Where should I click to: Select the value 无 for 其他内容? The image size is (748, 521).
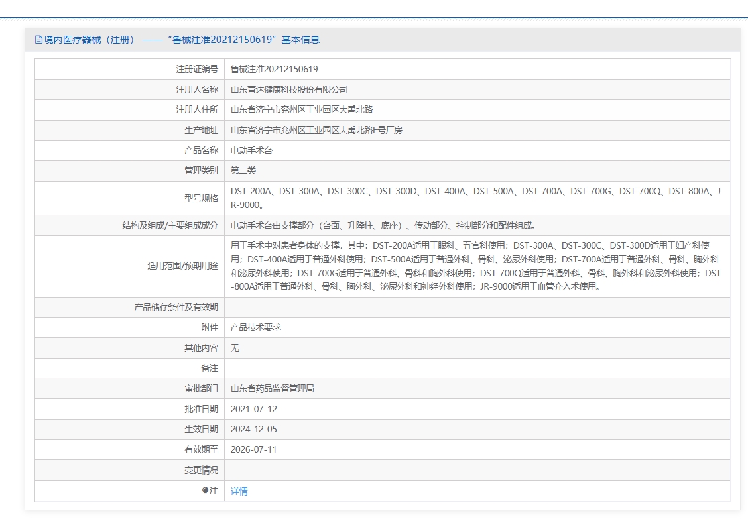(x=235, y=348)
